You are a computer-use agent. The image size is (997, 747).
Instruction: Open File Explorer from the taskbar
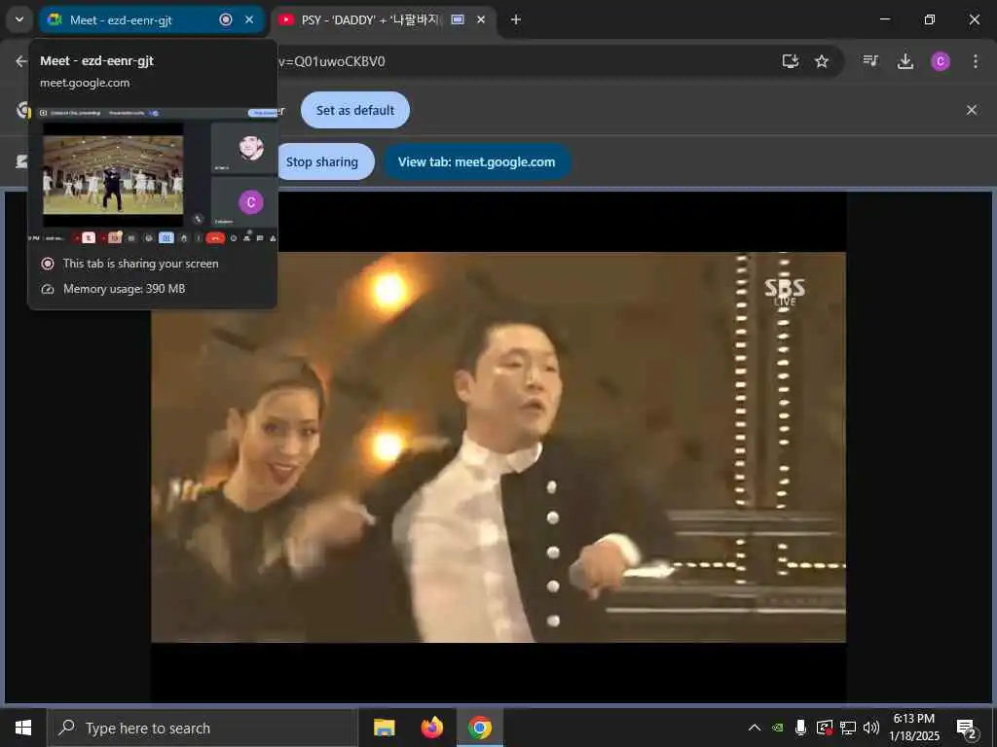pyautogui.click(x=384, y=728)
